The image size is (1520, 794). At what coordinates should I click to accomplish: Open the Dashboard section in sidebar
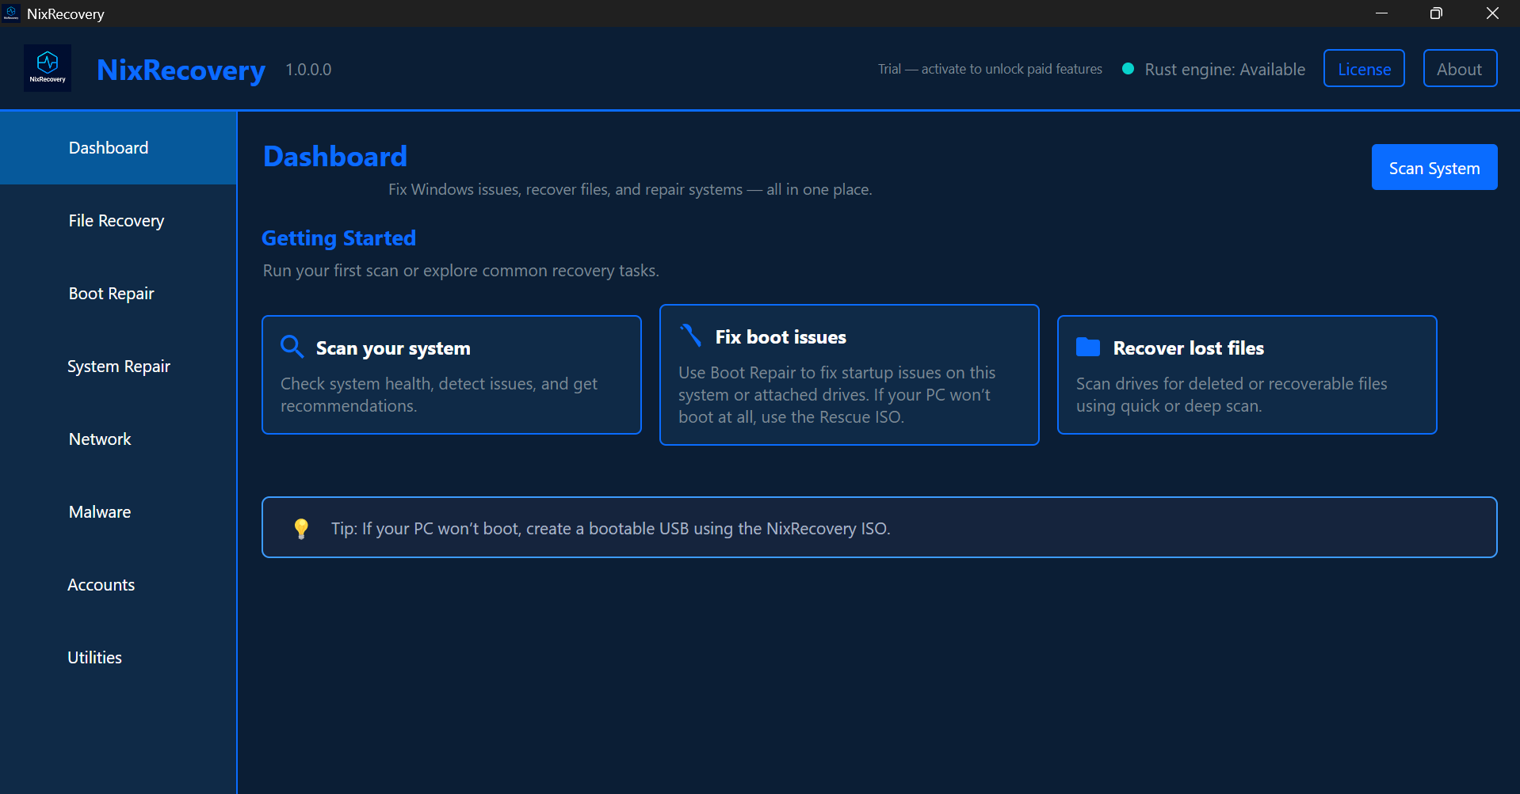click(x=118, y=148)
